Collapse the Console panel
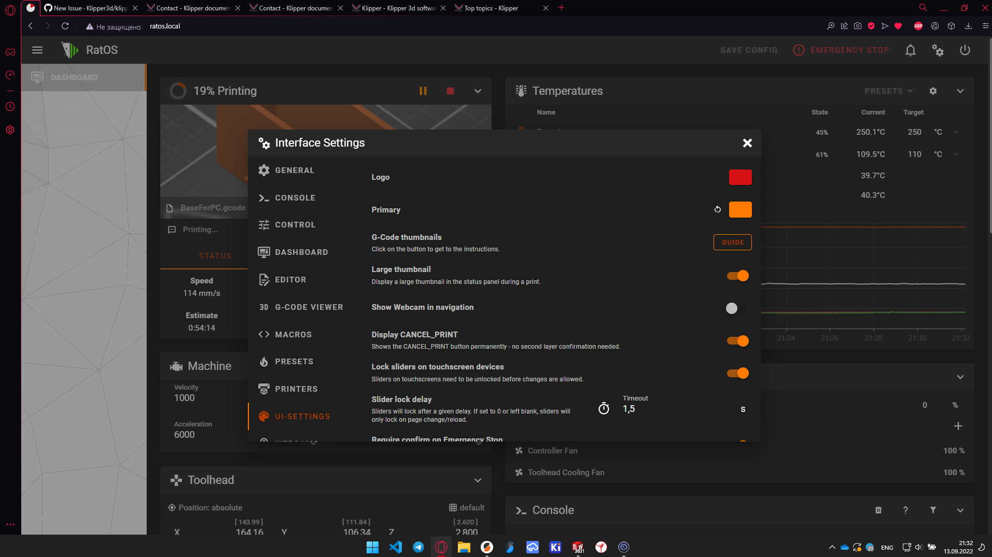Screen dimensions: 992x557 (x=959, y=510)
